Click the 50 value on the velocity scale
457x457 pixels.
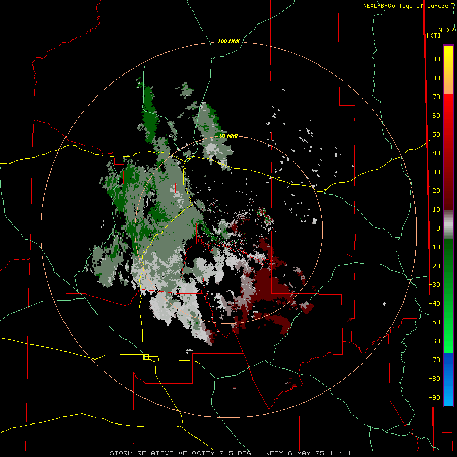[436, 135]
